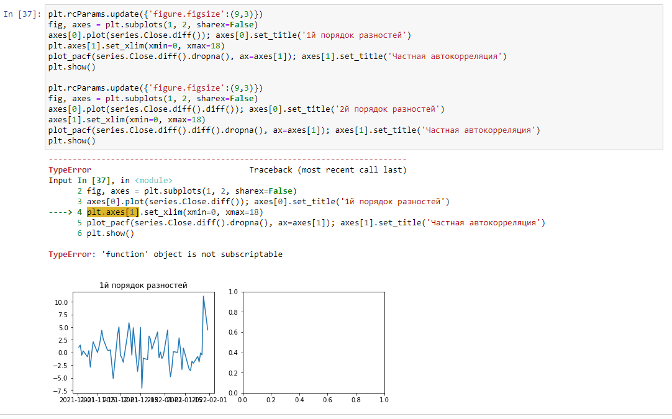The height and width of the screenshot is (419, 672).
Task: Click the chart title '1й порядок разностей'
Action: [143, 286]
